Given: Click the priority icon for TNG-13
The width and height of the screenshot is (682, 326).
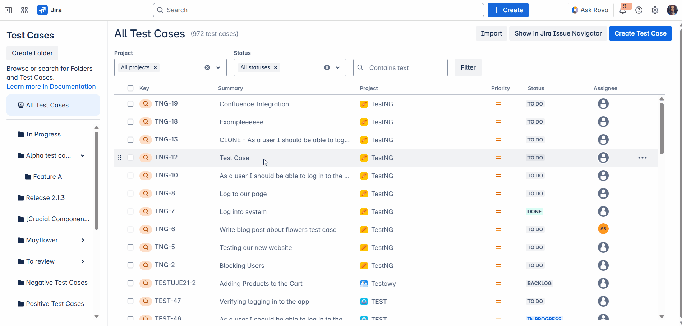Looking at the screenshot, I should (x=498, y=140).
